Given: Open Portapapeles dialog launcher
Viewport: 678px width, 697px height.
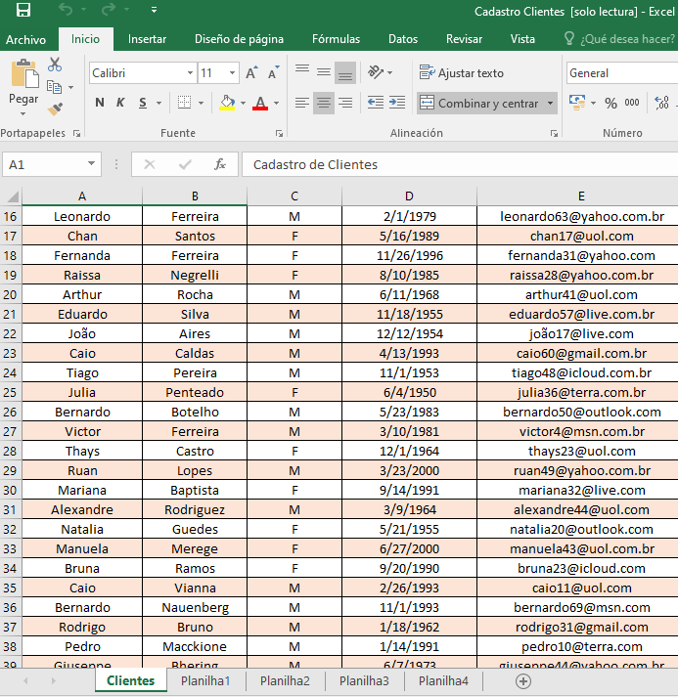Looking at the screenshot, I should (76, 133).
